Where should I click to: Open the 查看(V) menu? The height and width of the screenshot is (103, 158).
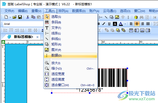tap(36, 11)
